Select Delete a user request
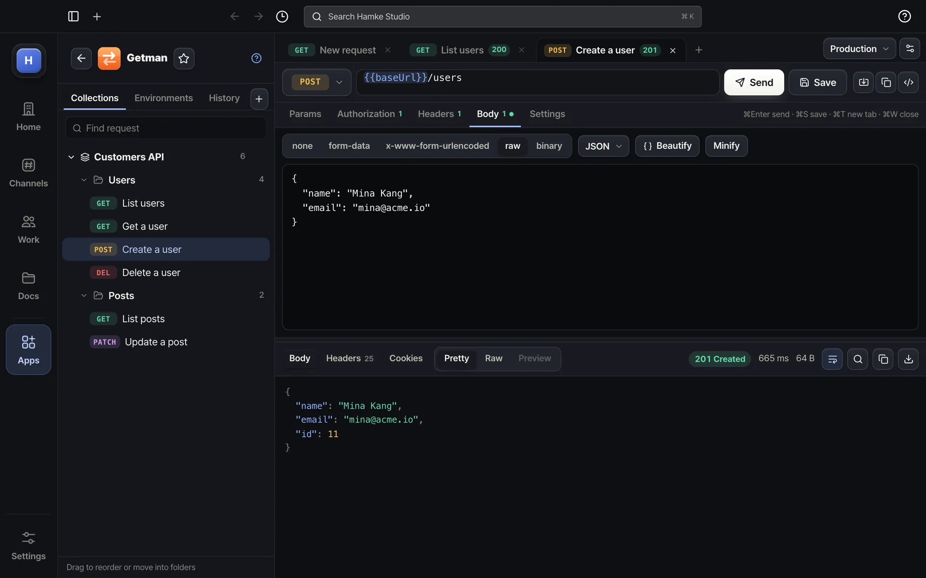Viewport: 926px width, 578px height. (x=166, y=273)
